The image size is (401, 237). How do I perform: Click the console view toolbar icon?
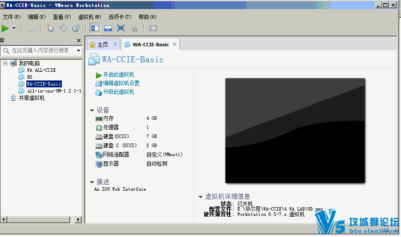pos(153,28)
